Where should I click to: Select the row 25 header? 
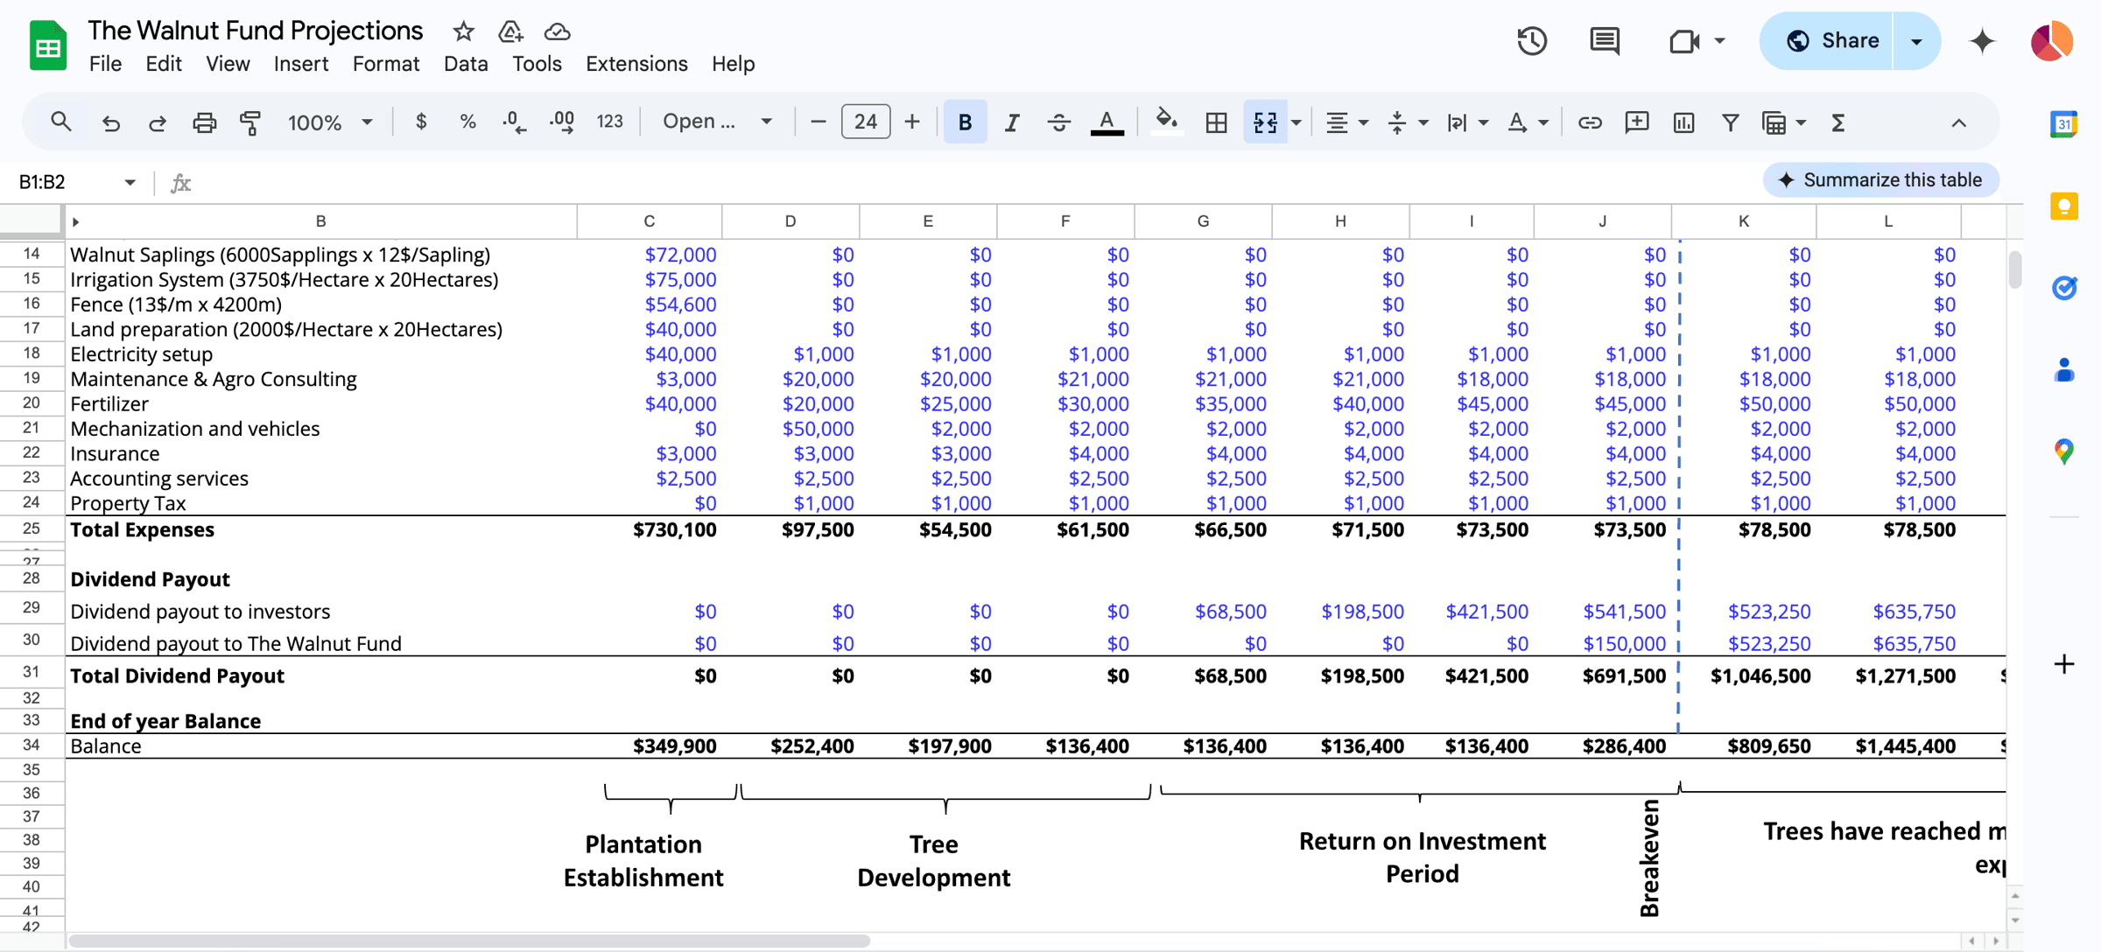coord(32,528)
